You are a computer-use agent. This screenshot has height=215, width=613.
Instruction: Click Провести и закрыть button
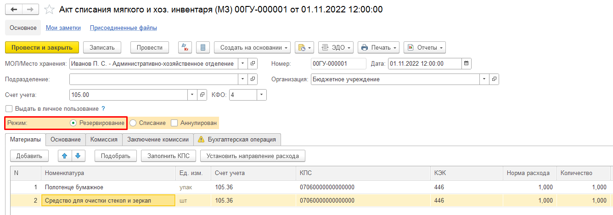pos(42,47)
